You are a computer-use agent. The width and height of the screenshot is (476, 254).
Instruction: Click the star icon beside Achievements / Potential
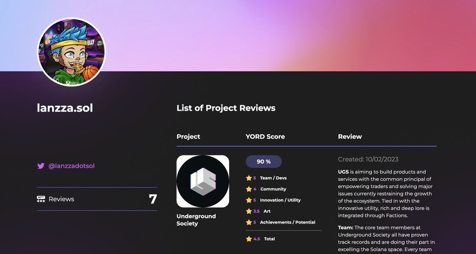tap(249, 222)
